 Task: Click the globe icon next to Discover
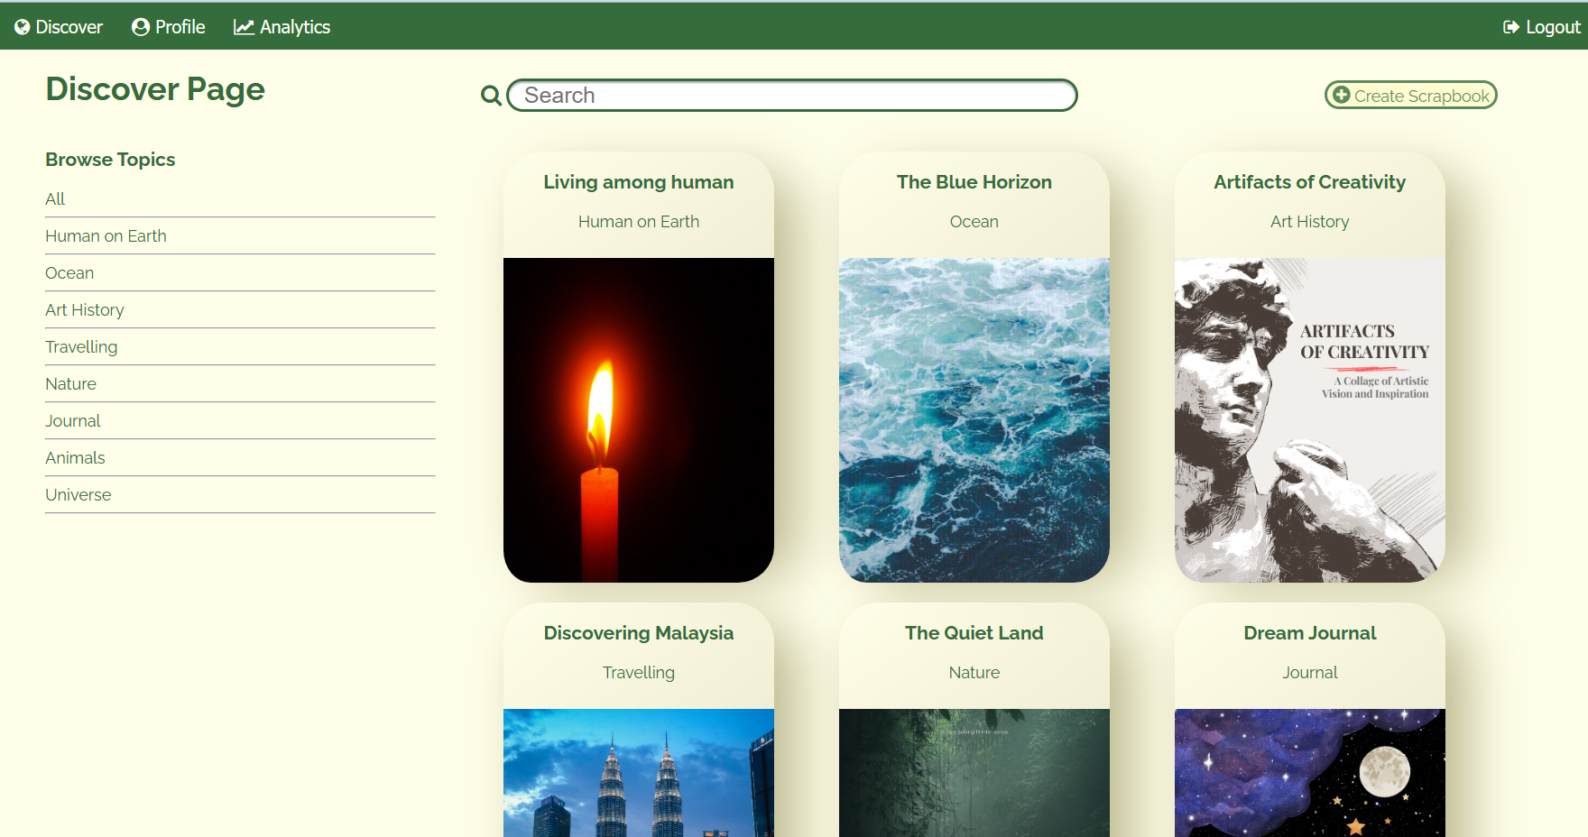pos(23,26)
